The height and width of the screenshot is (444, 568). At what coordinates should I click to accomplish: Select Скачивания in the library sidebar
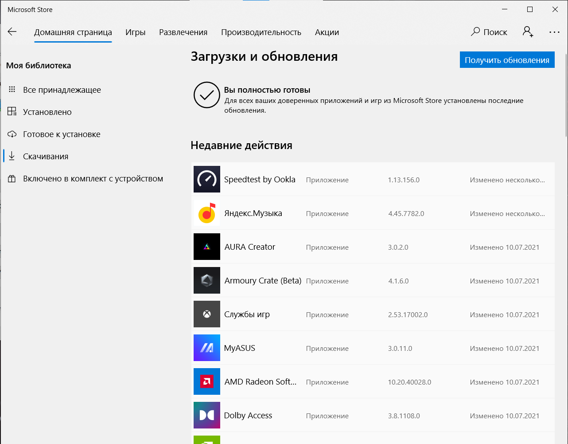46,156
